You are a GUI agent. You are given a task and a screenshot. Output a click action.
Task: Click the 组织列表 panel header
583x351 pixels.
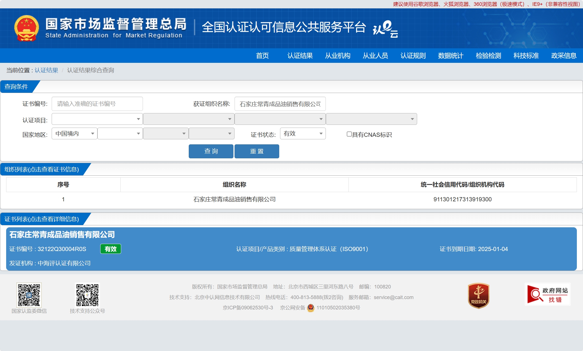[42, 169]
